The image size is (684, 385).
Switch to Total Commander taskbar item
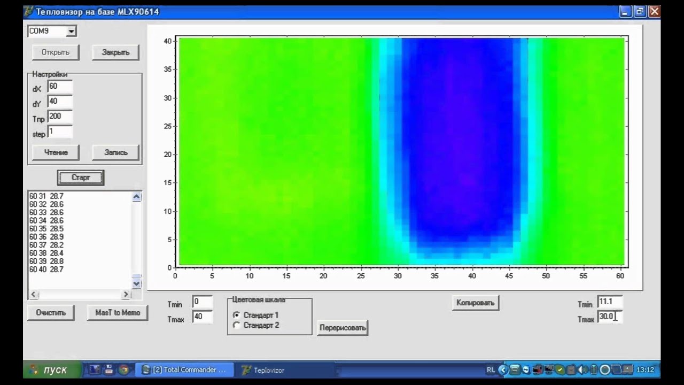click(184, 370)
